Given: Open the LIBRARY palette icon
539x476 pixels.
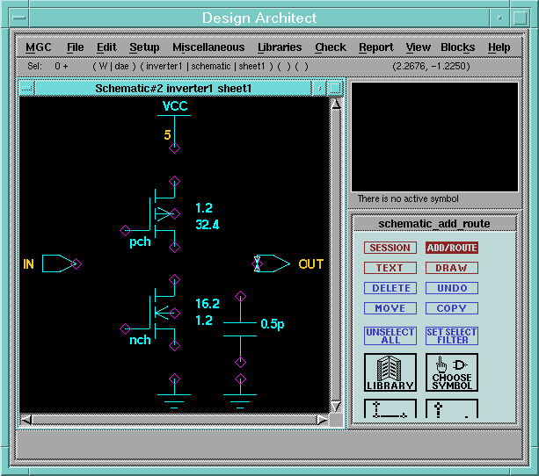Looking at the screenshot, I should pyautogui.click(x=390, y=372).
